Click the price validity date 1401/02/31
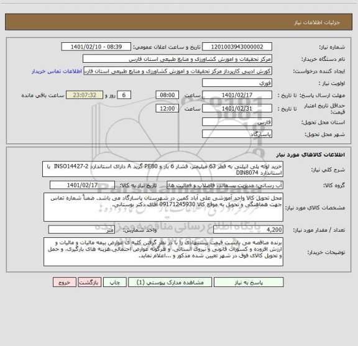358x346 pixels. [x=237, y=109]
